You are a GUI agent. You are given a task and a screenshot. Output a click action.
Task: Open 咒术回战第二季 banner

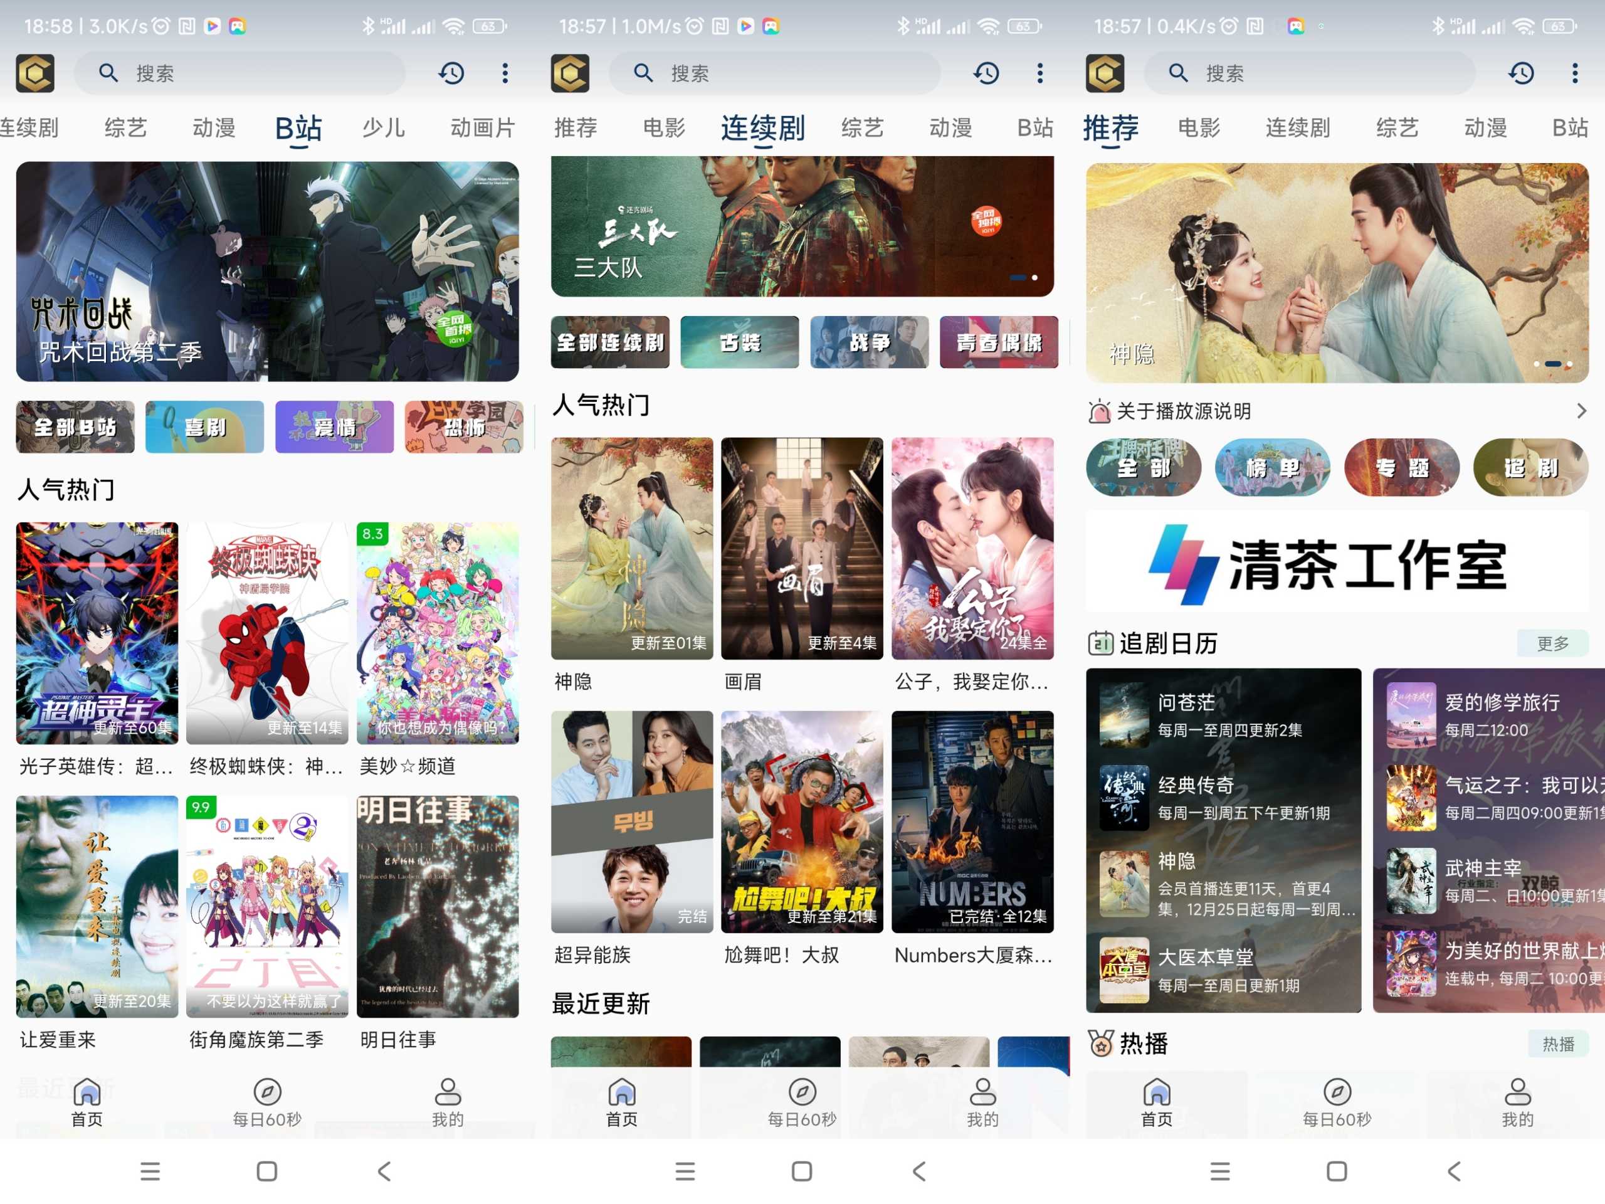(267, 272)
